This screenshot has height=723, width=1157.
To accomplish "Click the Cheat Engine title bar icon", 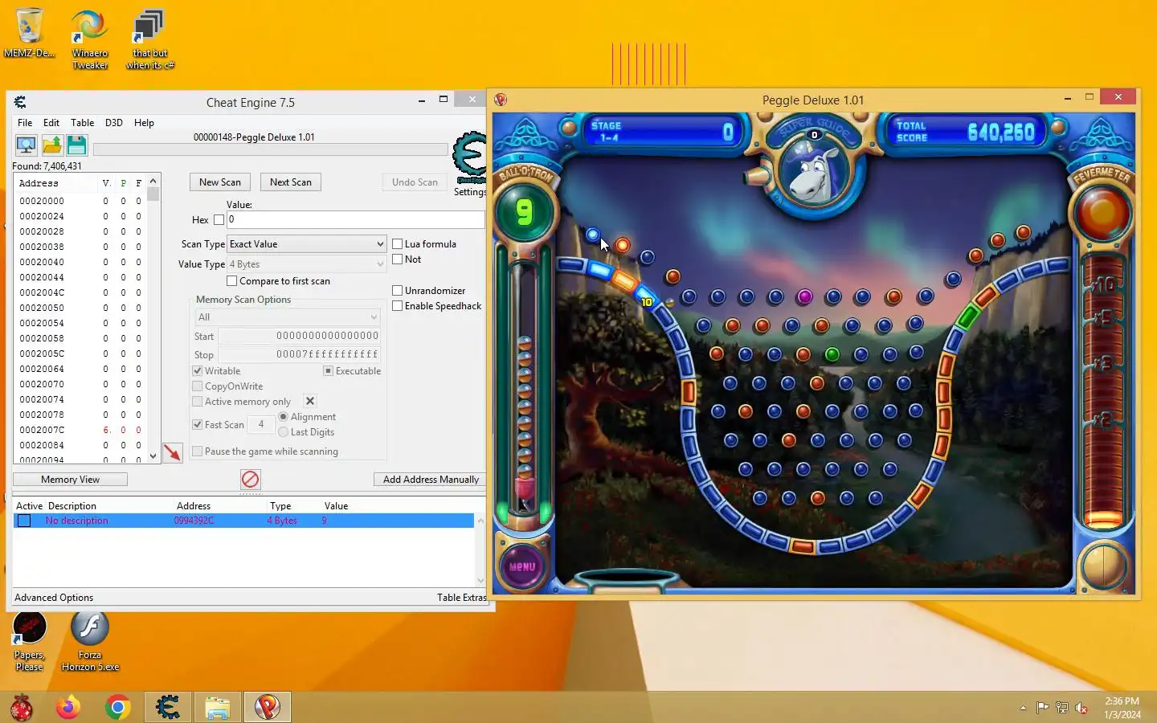I will [x=20, y=102].
